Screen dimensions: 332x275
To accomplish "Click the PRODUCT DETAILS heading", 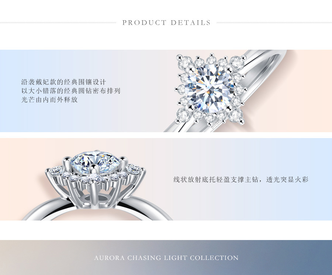I will coord(166,22).
